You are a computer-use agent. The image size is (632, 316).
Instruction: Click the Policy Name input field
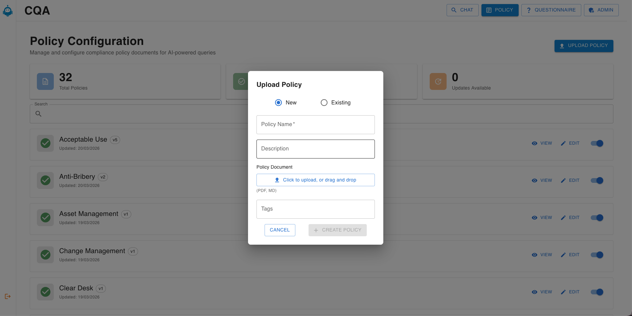[x=315, y=124]
